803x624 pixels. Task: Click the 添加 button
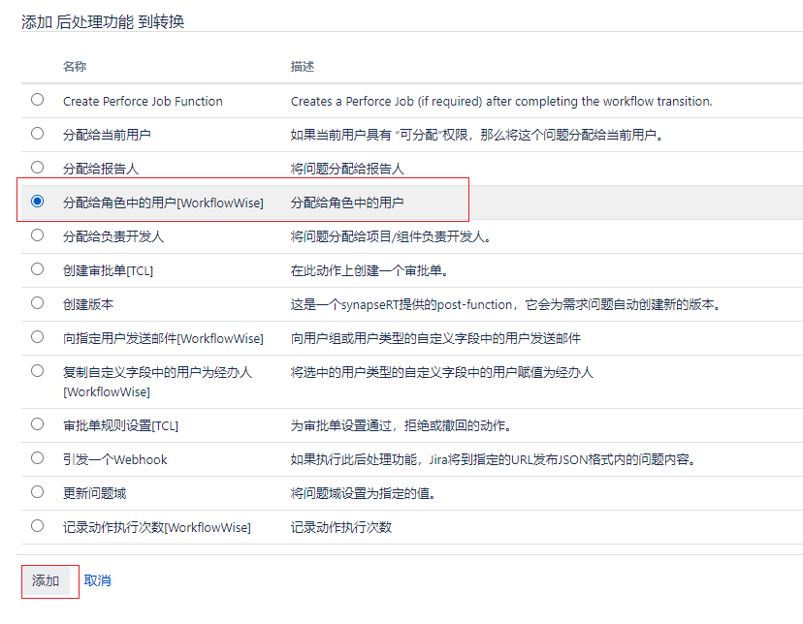[46, 580]
